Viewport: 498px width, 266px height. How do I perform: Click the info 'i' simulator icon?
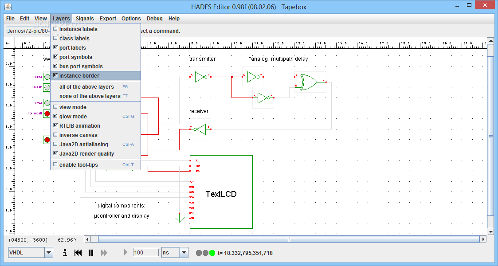(65, 253)
